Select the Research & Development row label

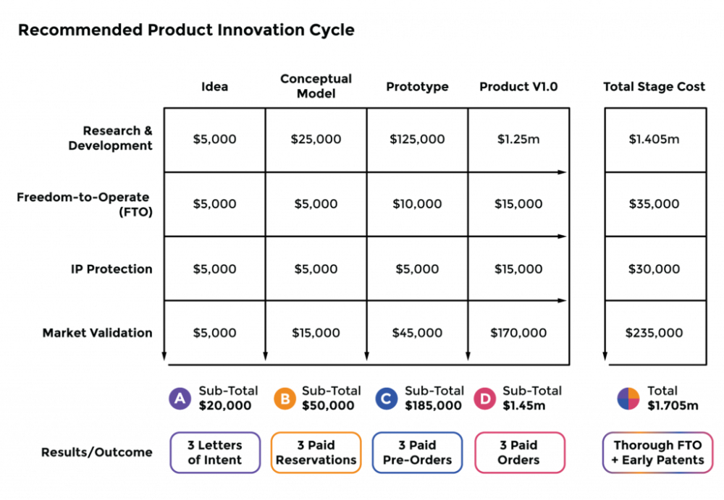pyautogui.click(x=111, y=138)
